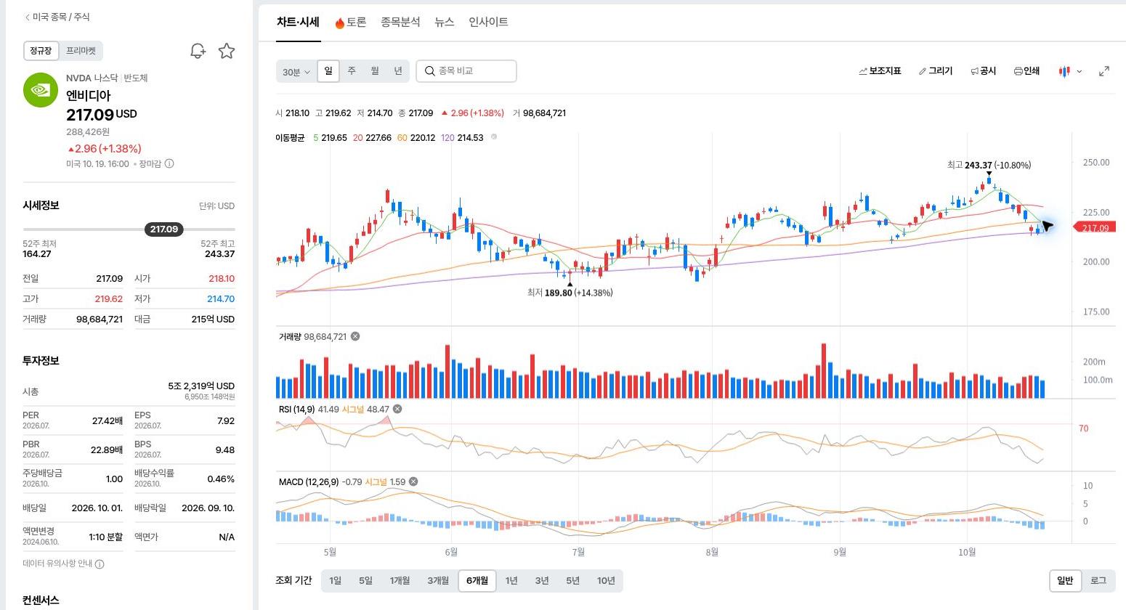Expand the chart to fullscreen
The width and height of the screenshot is (1126, 610).
(x=1104, y=71)
